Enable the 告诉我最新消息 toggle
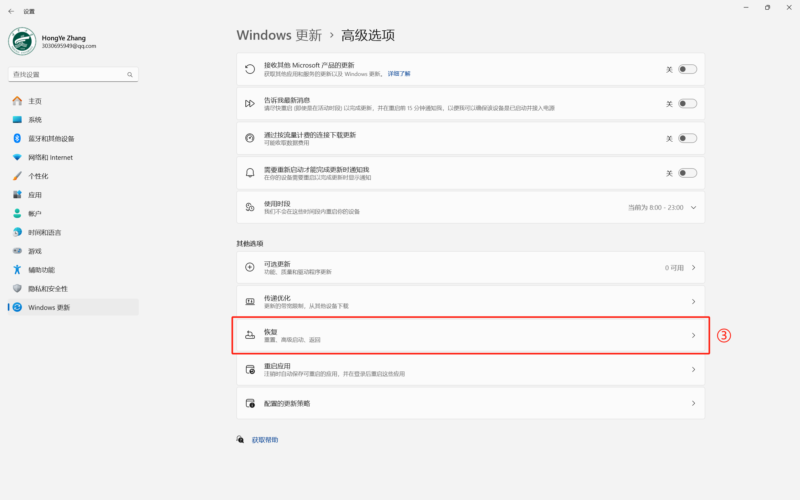The width and height of the screenshot is (800, 500). [687, 104]
